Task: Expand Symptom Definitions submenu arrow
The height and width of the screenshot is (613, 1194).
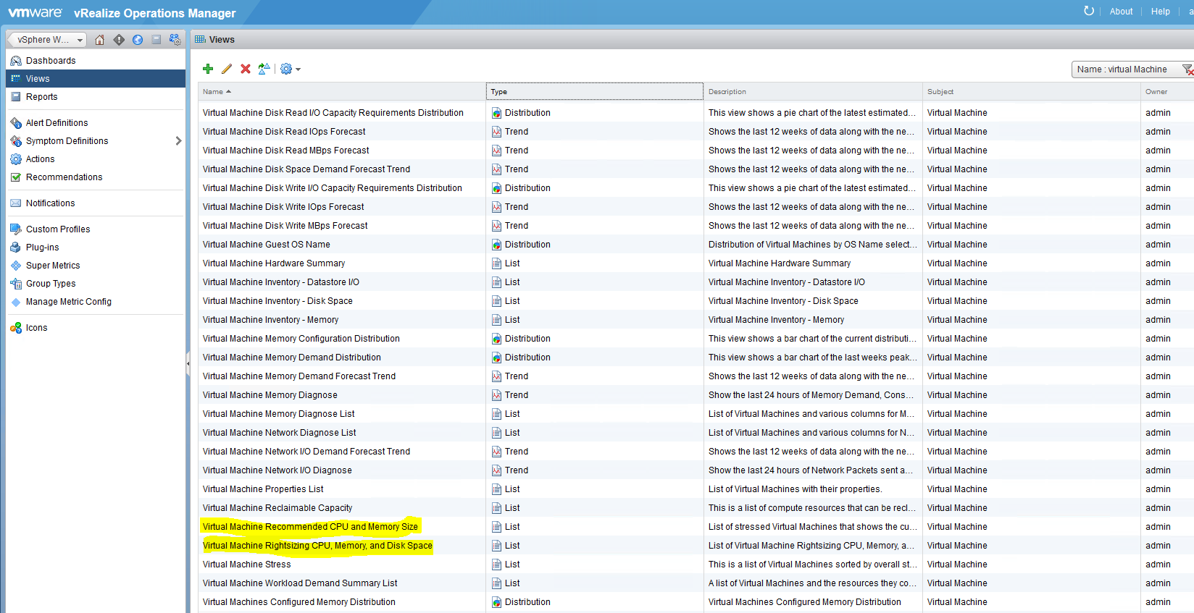Action: (178, 141)
